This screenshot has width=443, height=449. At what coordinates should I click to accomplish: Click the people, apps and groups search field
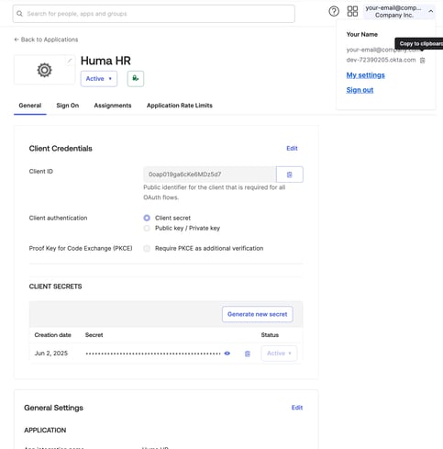click(154, 14)
